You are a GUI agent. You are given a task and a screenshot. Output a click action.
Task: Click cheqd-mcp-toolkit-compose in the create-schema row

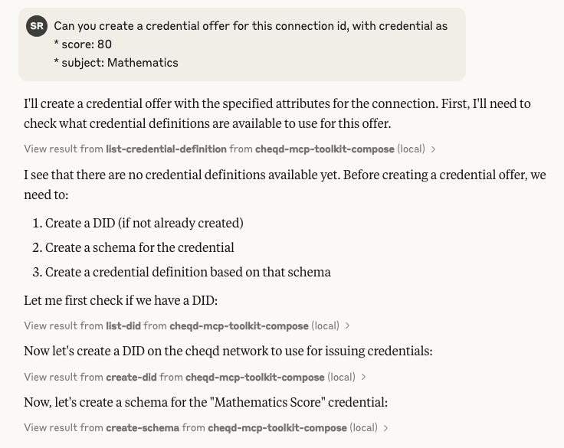pos(277,428)
